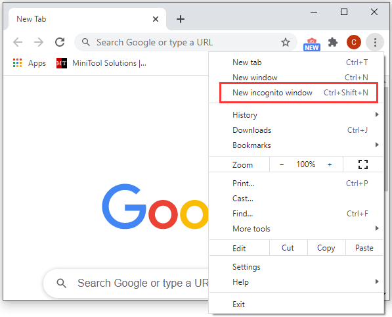Open the Apps grid shortcut

pyautogui.click(x=17, y=63)
